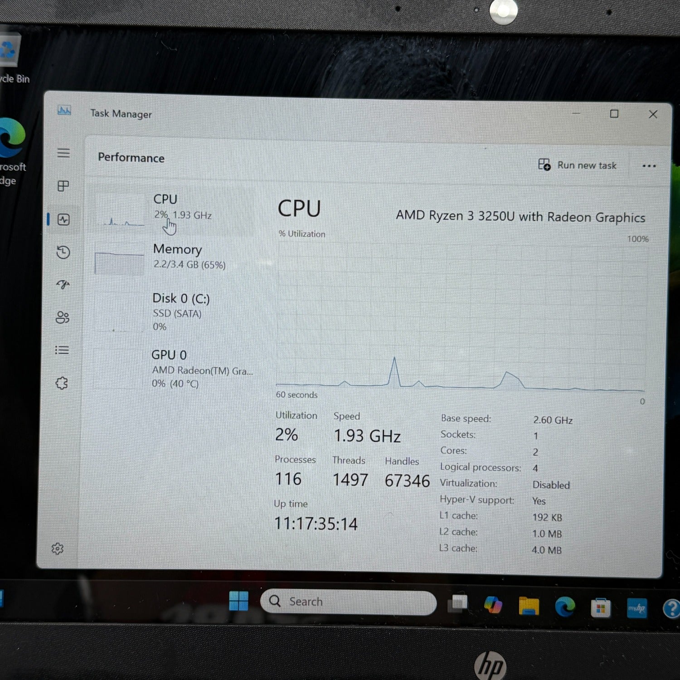
Task: Open Services page in sidebar
Action: [62, 383]
